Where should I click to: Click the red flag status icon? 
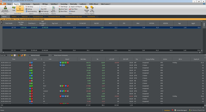(x=172, y=110)
